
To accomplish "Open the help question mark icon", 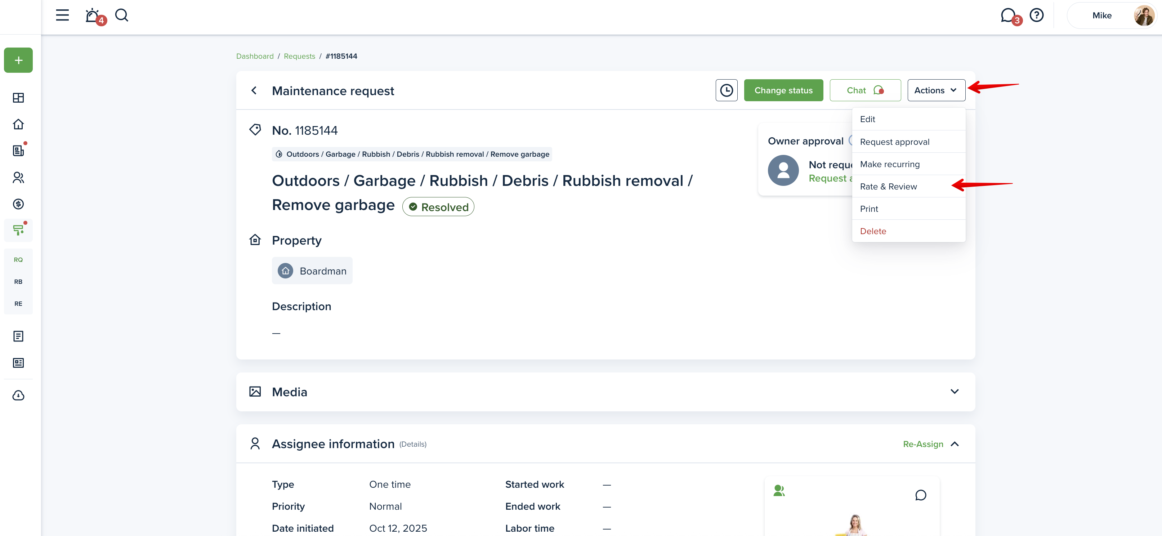I will pos(1036,15).
